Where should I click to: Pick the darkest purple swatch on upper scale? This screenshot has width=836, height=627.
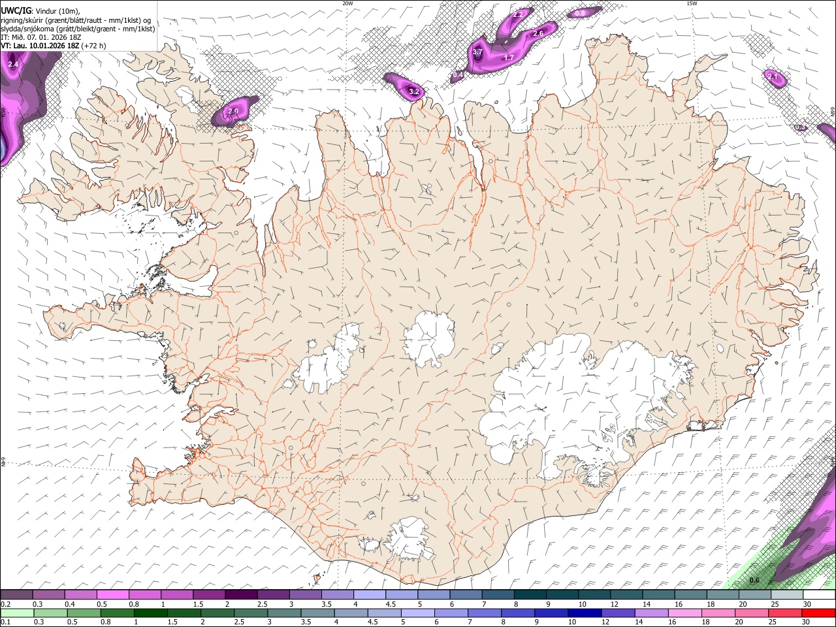pyautogui.click(x=241, y=595)
